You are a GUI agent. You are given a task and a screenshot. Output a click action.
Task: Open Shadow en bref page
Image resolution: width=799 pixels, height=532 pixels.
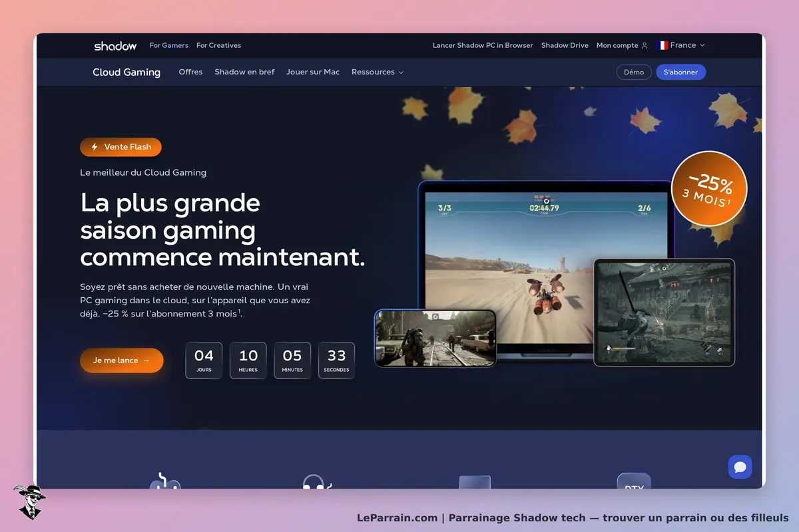click(244, 72)
